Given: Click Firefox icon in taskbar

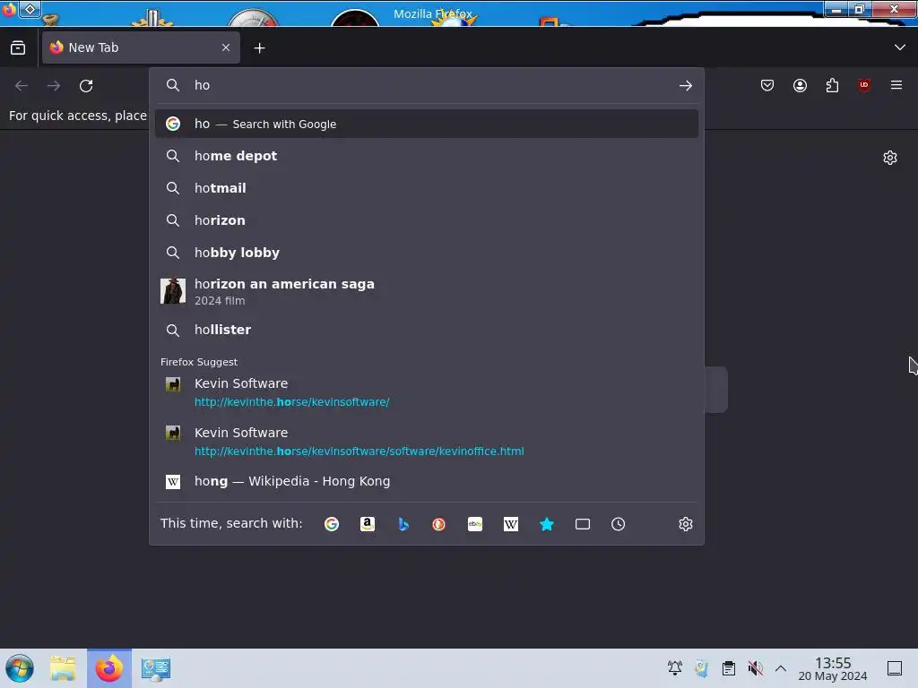Looking at the screenshot, I should (109, 668).
